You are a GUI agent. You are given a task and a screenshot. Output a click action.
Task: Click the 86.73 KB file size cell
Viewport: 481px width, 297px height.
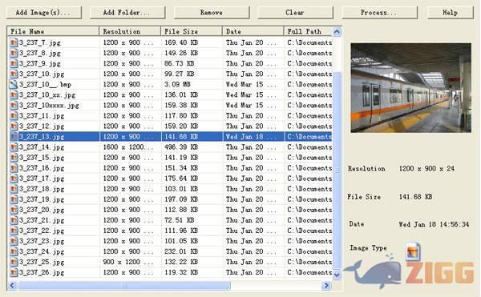tap(179, 63)
